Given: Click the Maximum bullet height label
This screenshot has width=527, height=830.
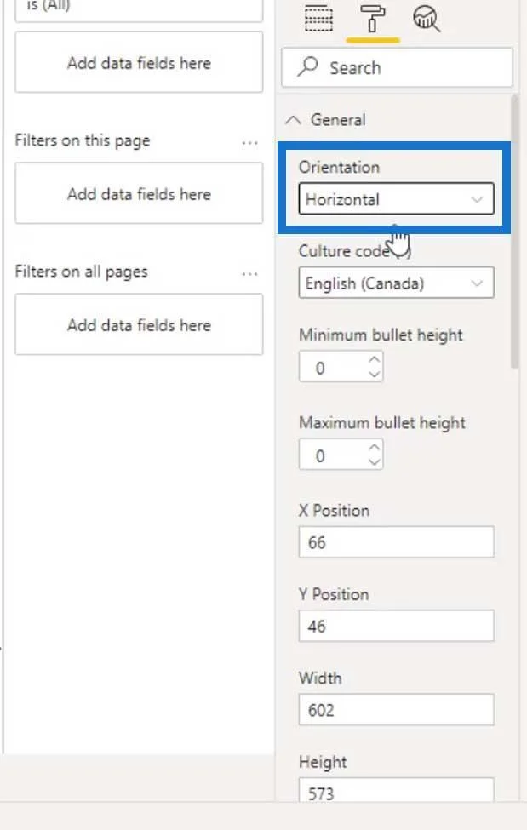Looking at the screenshot, I should point(382,422).
